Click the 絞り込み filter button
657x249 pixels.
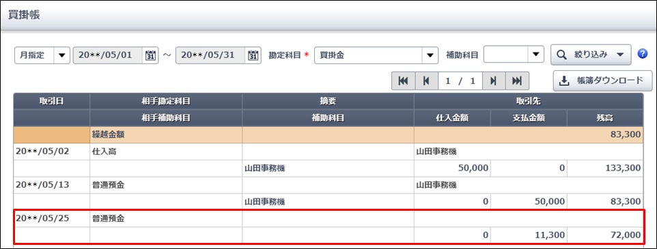(x=591, y=55)
